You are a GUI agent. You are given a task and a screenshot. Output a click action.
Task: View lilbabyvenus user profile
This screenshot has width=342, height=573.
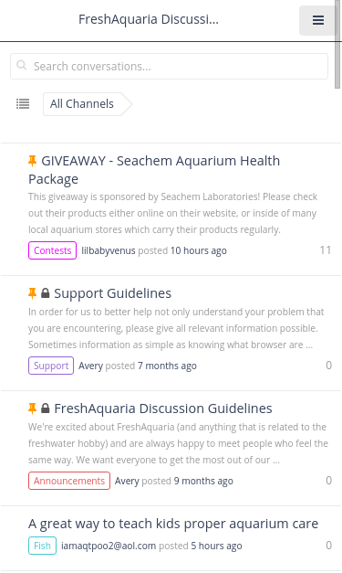(109, 250)
